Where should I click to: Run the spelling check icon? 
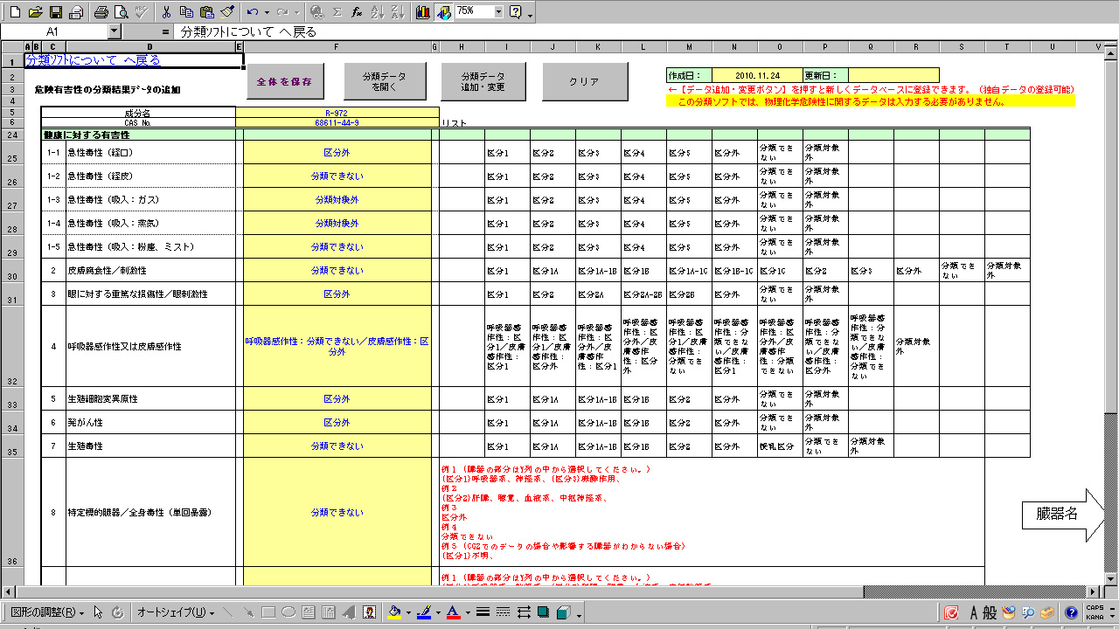pyautogui.click(x=141, y=12)
